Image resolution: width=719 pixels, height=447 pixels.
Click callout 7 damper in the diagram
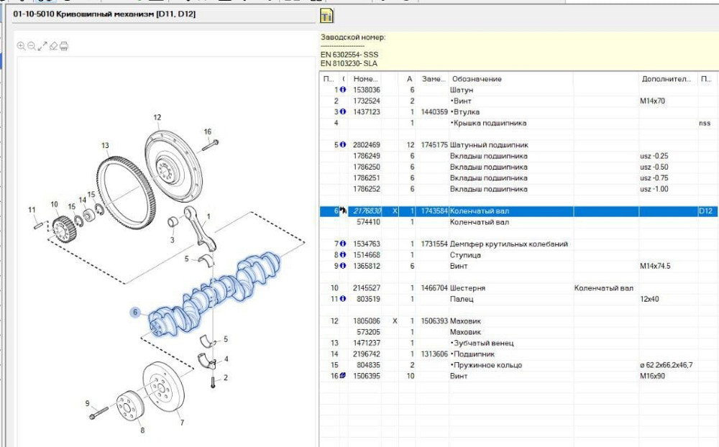pos(181,423)
